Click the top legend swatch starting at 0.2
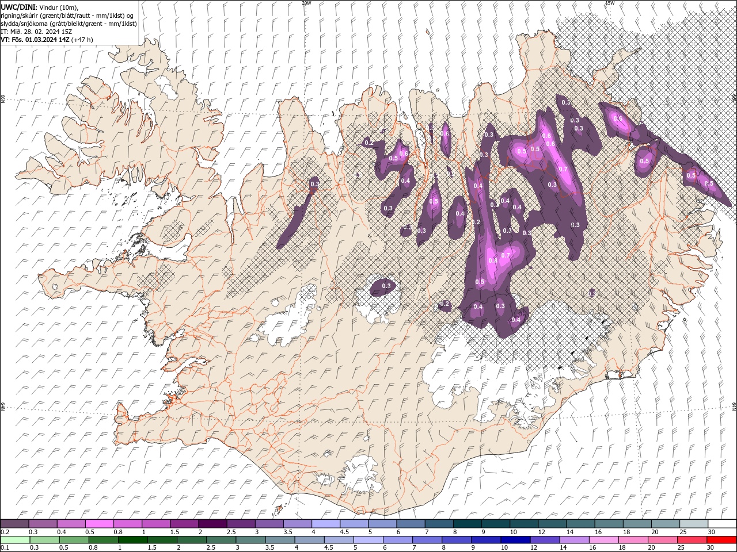 click(x=15, y=524)
